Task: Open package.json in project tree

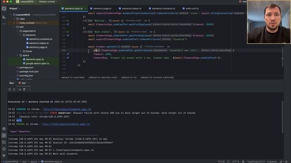Action: tap(25, 67)
